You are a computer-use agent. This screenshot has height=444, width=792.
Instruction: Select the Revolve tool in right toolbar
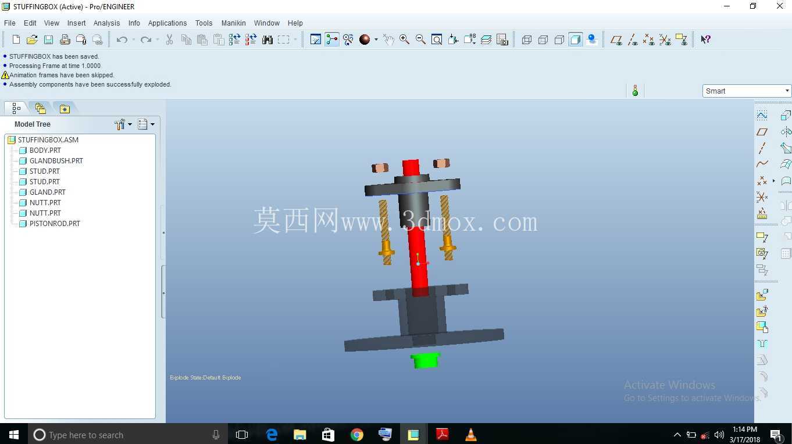[x=786, y=132]
